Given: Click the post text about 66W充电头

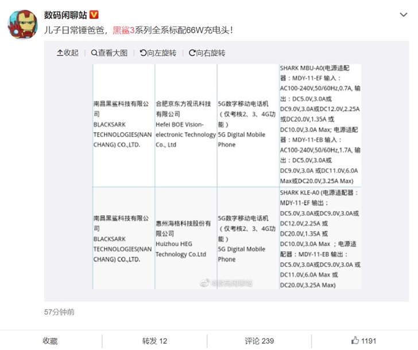Looking at the screenshot, I should point(138,30).
